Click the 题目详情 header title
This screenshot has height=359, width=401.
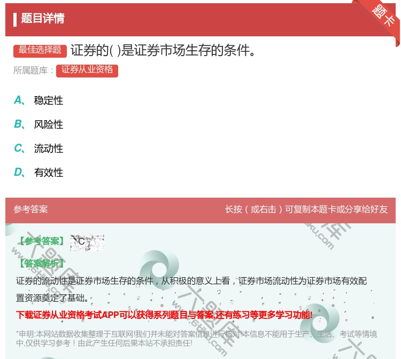[42, 18]
